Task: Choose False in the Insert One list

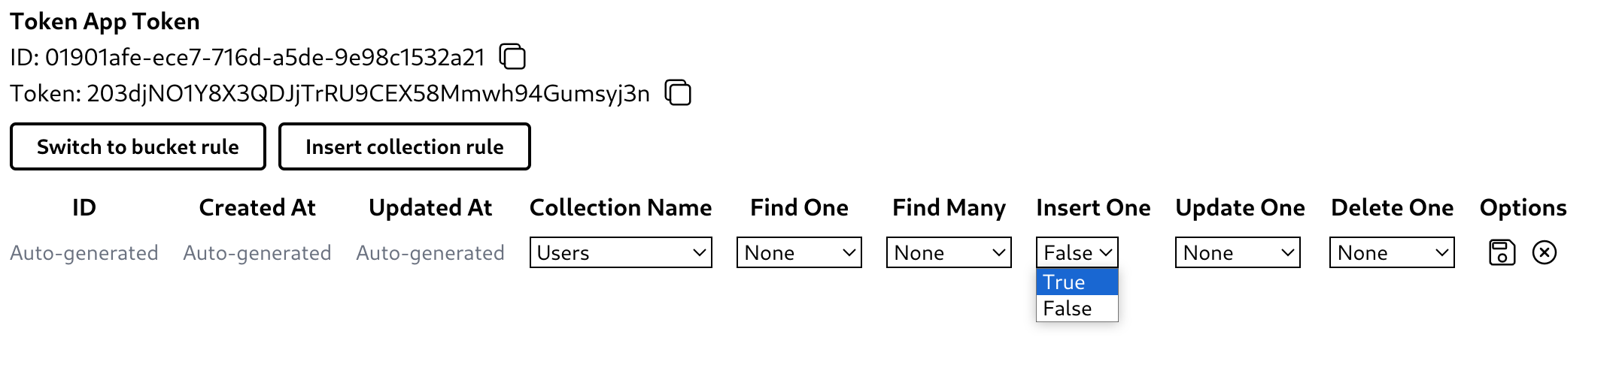Action: [1077, 309]
